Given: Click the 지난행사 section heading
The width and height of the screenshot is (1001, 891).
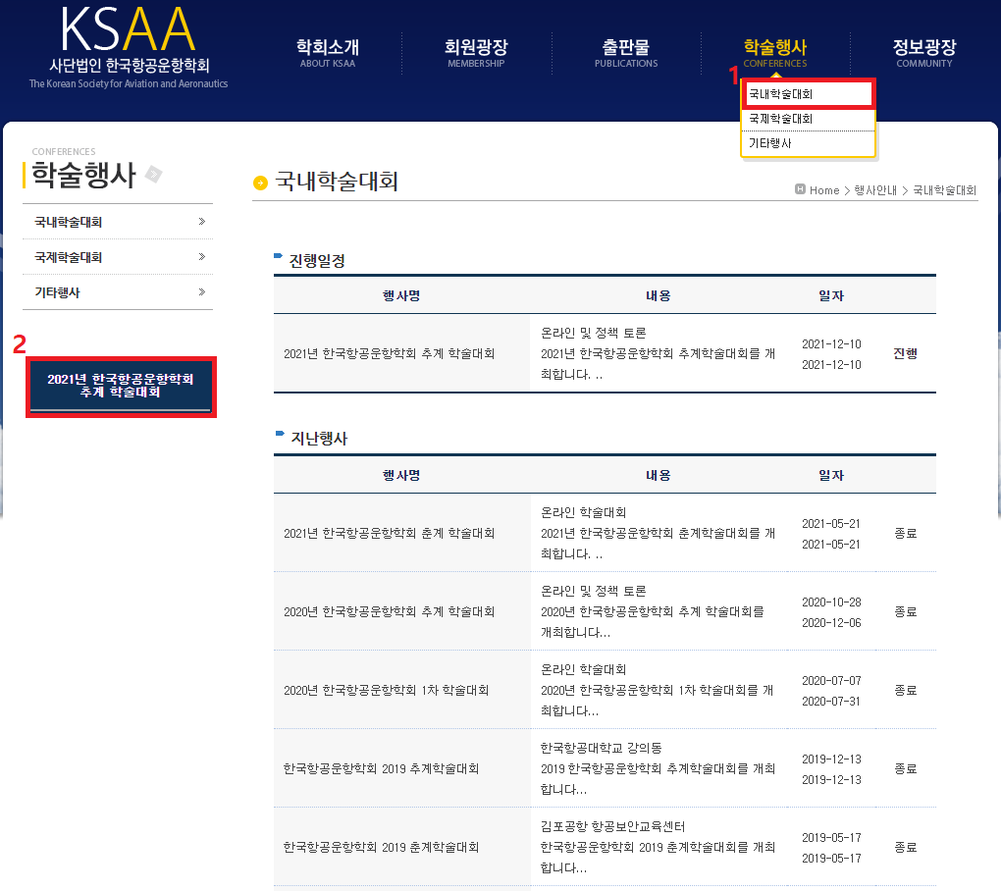Looking at the screenshot, I should coord(319,438).
